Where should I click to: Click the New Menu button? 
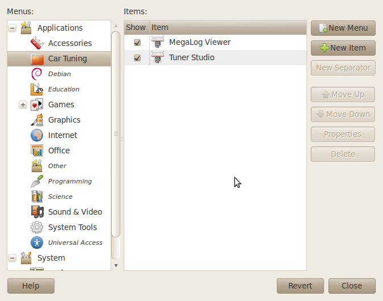343,28
